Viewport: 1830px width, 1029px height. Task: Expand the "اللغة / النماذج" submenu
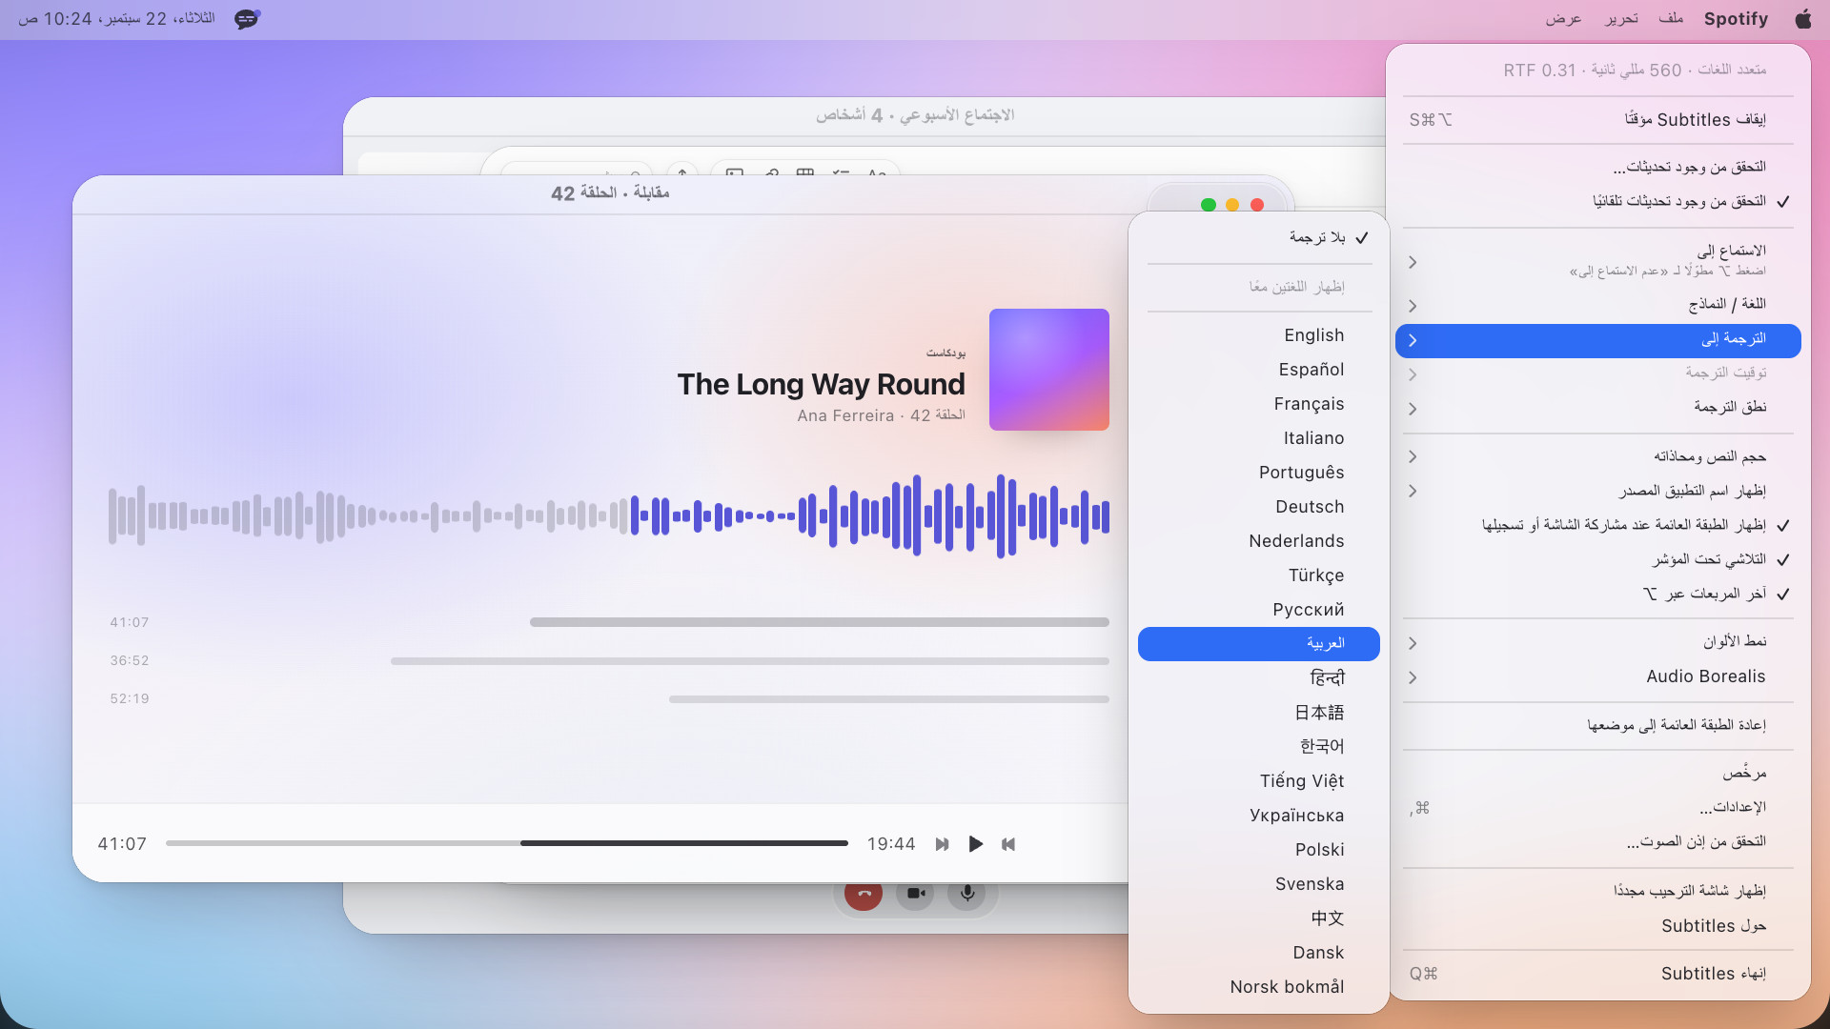tap(1598, 305)
